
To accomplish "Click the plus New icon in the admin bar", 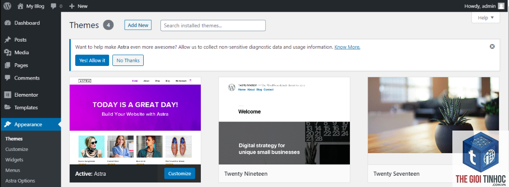I will click(72, 6).
